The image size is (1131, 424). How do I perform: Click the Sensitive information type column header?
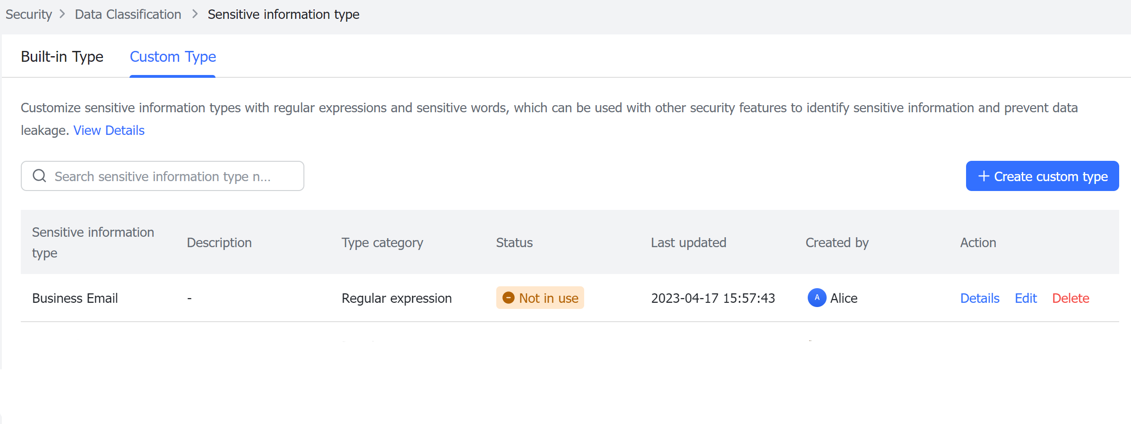[93, 242]
